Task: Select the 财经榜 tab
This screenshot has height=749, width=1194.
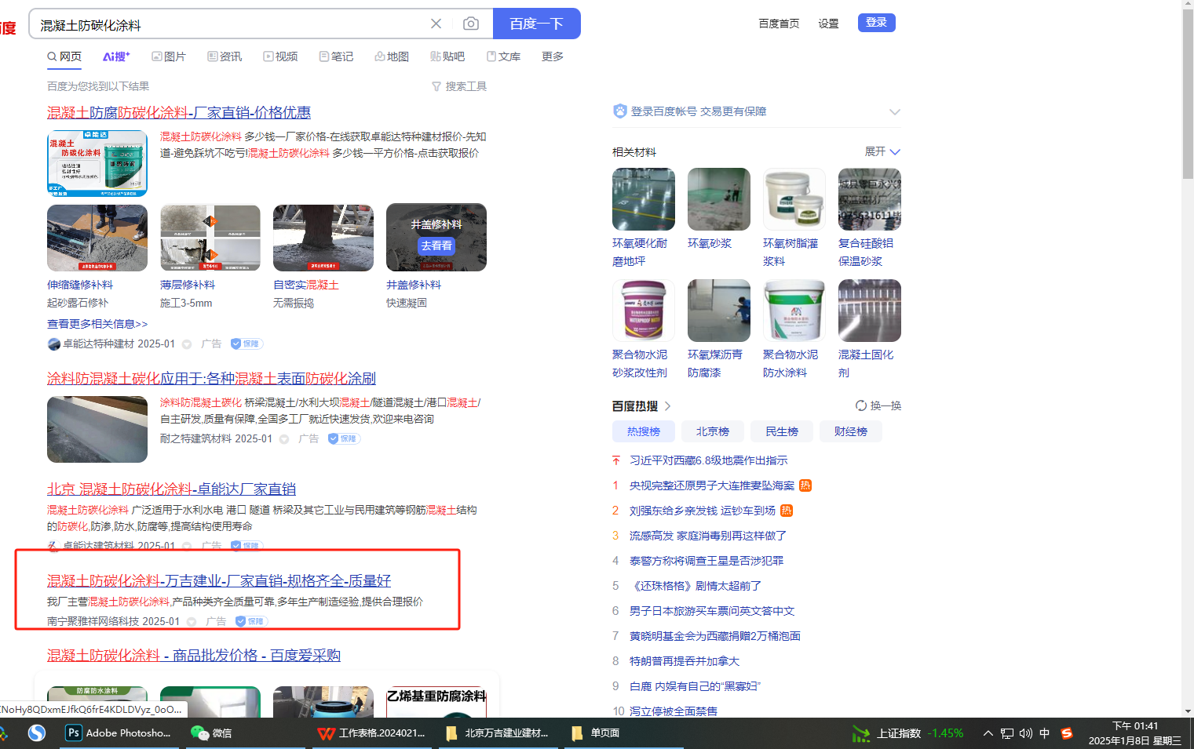Action: click(x=851, y=431)
